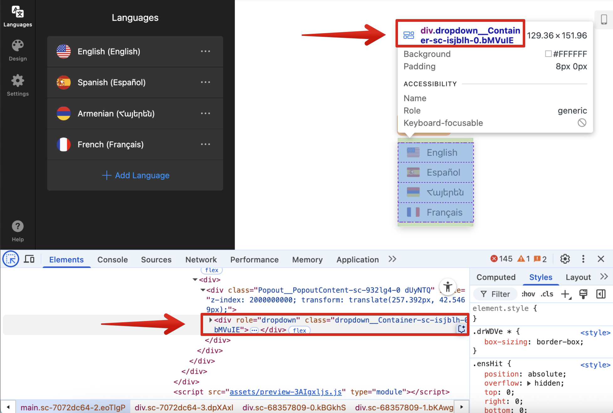Click the Add Language button

[x=135, y=175]
